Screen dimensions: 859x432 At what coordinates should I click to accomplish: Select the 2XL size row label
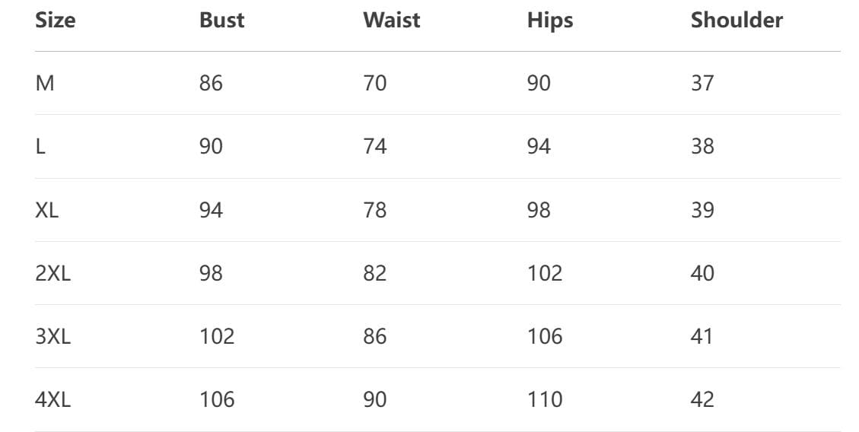tap(52, 273)
